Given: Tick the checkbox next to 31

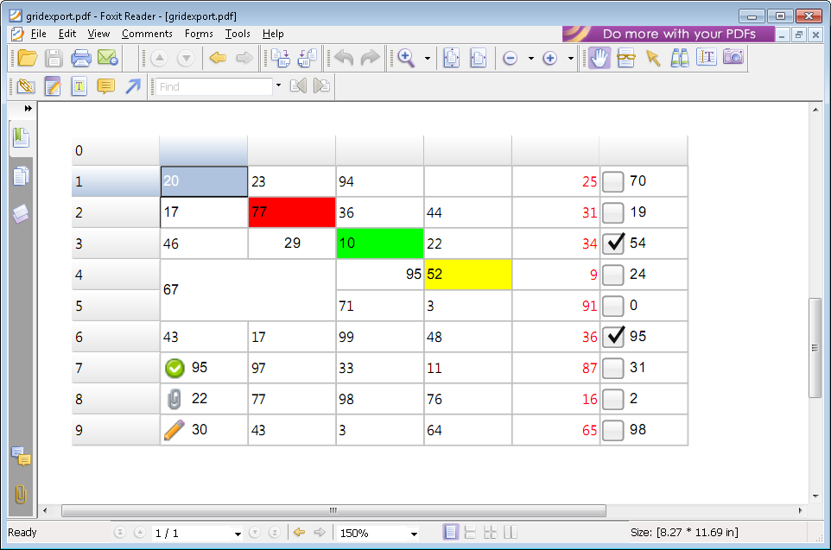Looking at the screenshot, I should point(612,369).
